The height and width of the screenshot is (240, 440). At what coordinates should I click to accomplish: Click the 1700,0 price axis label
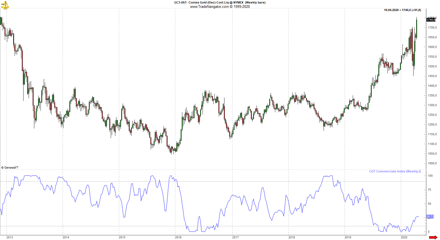tap(432, 27)
